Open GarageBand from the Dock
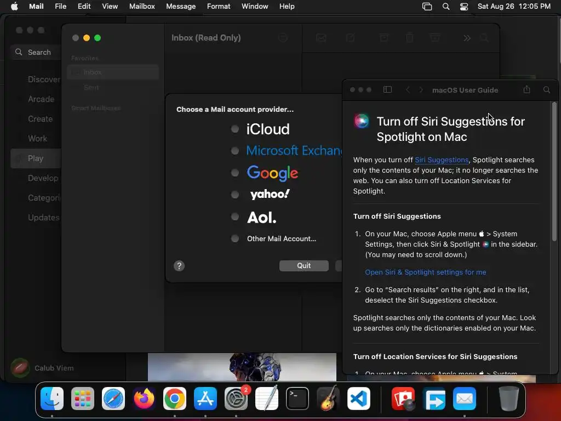This screenshot has width=561, height=421. (328, 399)
